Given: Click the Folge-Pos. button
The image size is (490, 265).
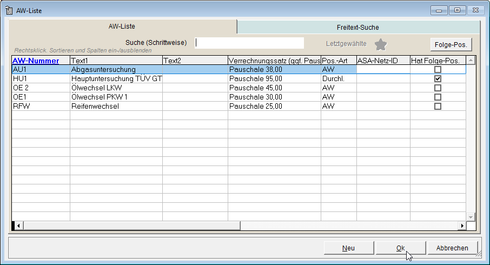Looking at the screenshot, I should 451,45.
